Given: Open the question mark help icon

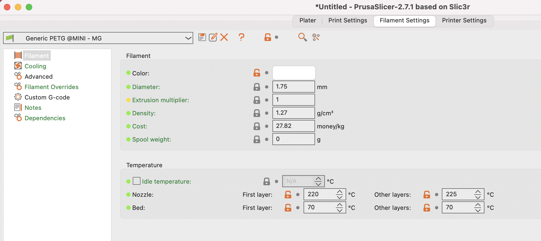Looking at the screenshot, I should pyautogui.click(x=241, y=37).
